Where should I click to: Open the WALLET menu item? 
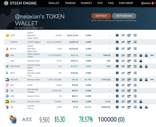point(54,3)
